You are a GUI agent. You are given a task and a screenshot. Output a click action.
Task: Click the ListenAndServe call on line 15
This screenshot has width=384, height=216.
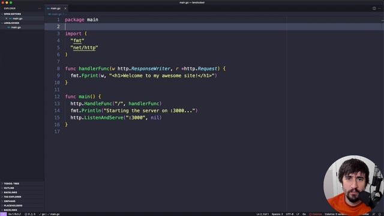104,118
